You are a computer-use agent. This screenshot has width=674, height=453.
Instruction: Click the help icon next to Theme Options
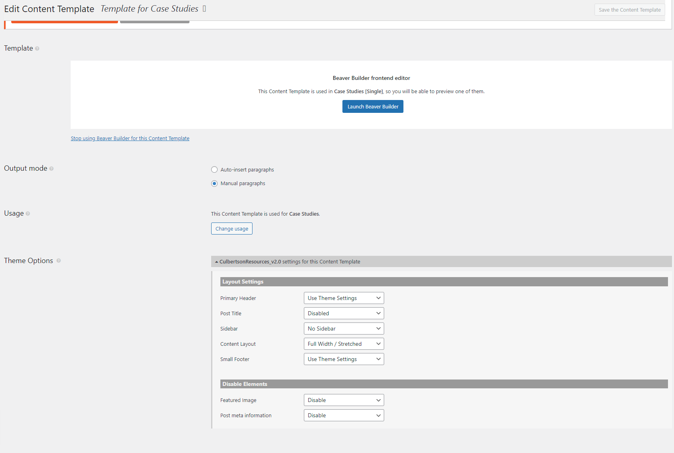[59, 261]
